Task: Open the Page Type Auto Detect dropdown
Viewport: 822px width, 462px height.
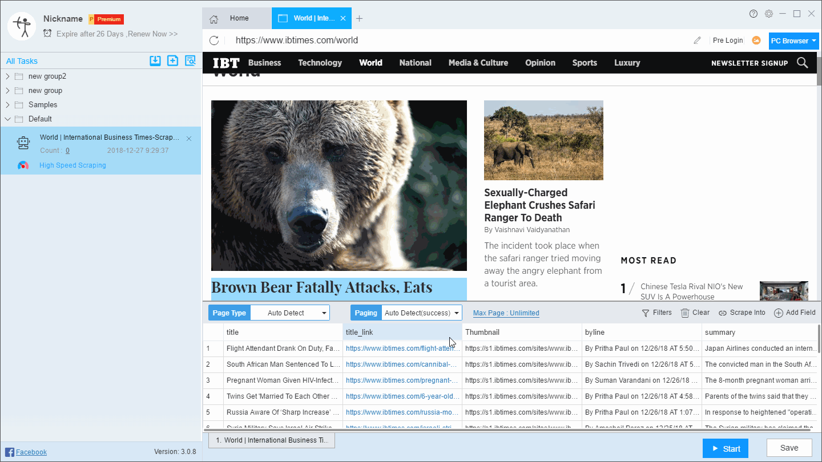Action: [x=290, y=313]
